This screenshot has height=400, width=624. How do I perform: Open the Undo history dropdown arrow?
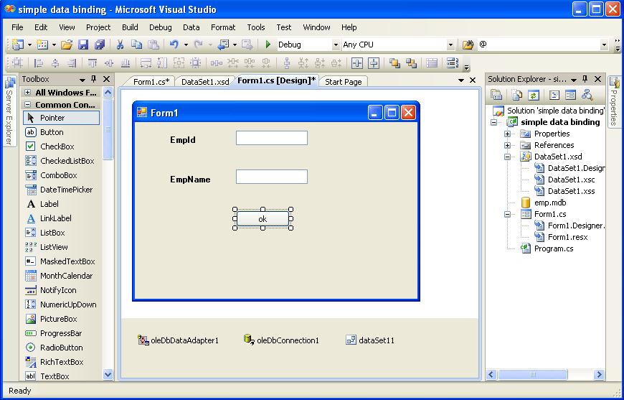(x=186, y=45)
